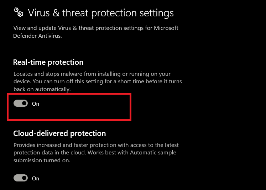Click the "back on automatically." text
Image resolution: width=266 pixels, height=190 pixels.
(42, 89)
